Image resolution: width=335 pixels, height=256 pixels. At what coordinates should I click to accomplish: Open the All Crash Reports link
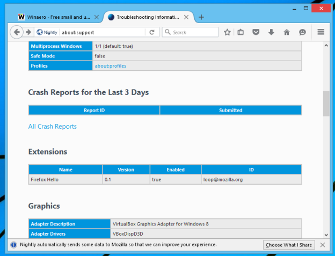tap(53, 127)
